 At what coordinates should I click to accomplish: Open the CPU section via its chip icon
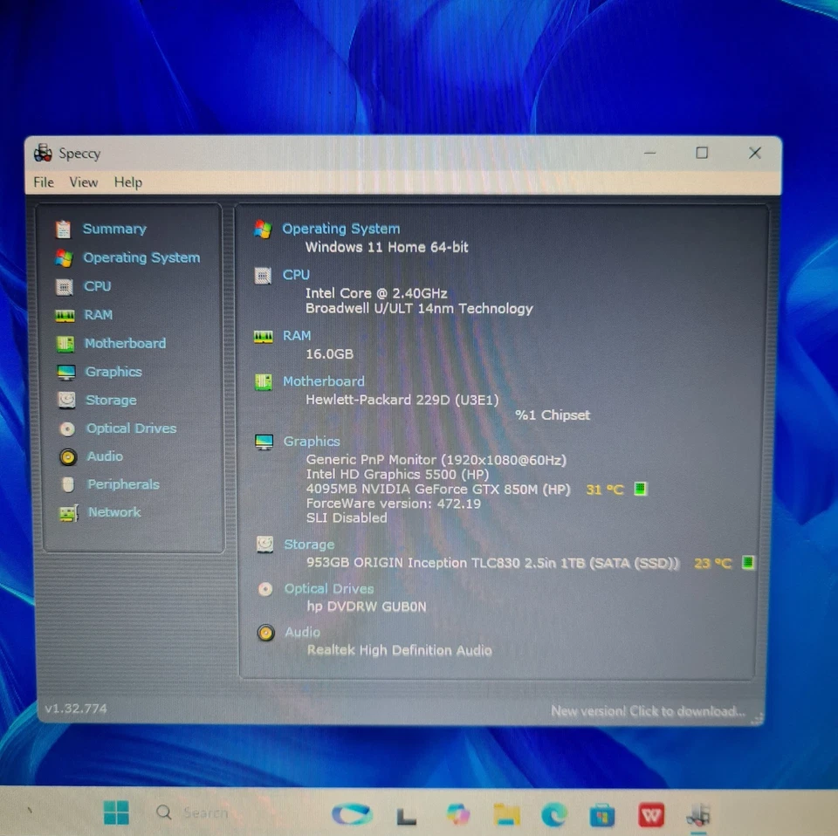64,286
